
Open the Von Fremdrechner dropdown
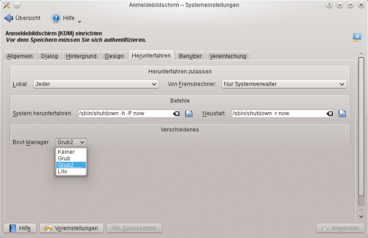pos(284,84)
